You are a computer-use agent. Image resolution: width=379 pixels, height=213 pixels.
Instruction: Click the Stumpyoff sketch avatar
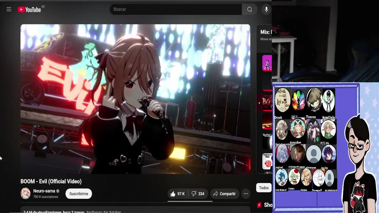(x=319, y=177)
